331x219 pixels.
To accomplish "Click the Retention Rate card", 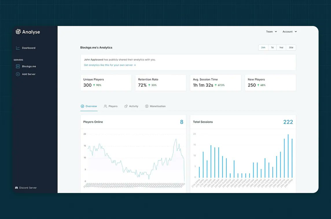I will point(161,83).
